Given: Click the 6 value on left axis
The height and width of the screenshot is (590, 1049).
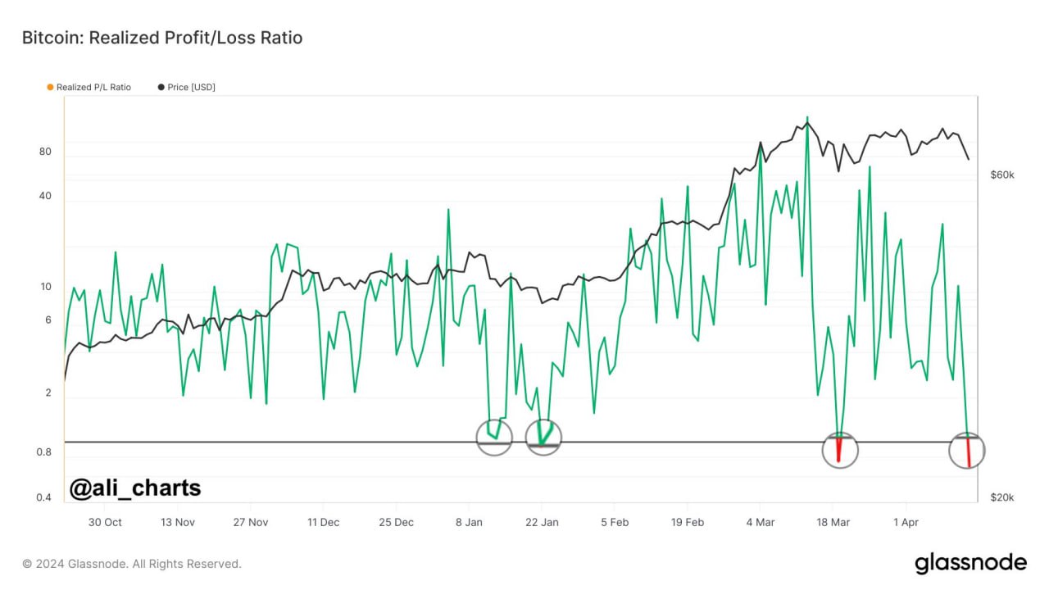Looking at the screenshot, I should point(48,320).
